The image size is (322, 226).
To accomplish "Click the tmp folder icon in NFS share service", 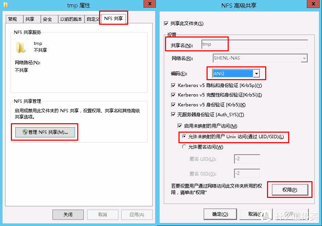I will pos(20,47).
